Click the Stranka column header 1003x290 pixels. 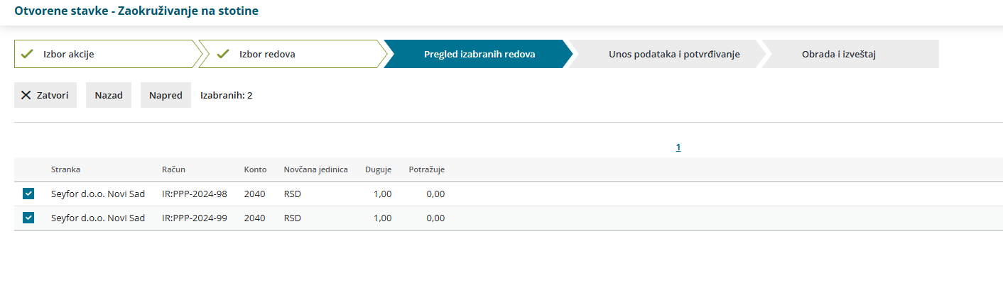point(65,169)
